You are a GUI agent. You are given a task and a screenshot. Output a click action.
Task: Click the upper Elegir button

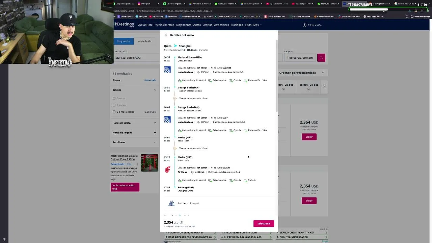(309, 137)
